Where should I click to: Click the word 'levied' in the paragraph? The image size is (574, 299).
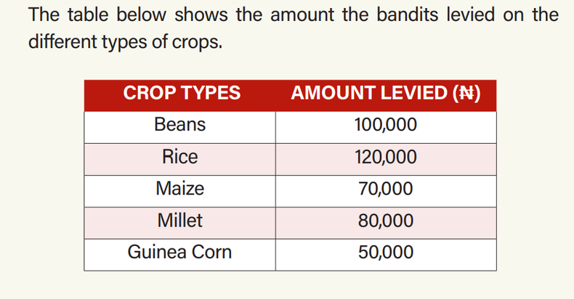coord(470,15)
